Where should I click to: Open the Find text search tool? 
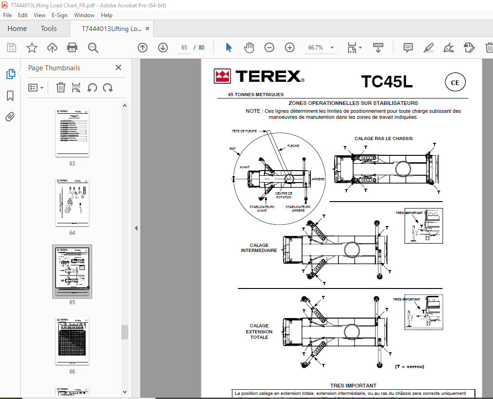pyautogui.click(x=93, y=48)
